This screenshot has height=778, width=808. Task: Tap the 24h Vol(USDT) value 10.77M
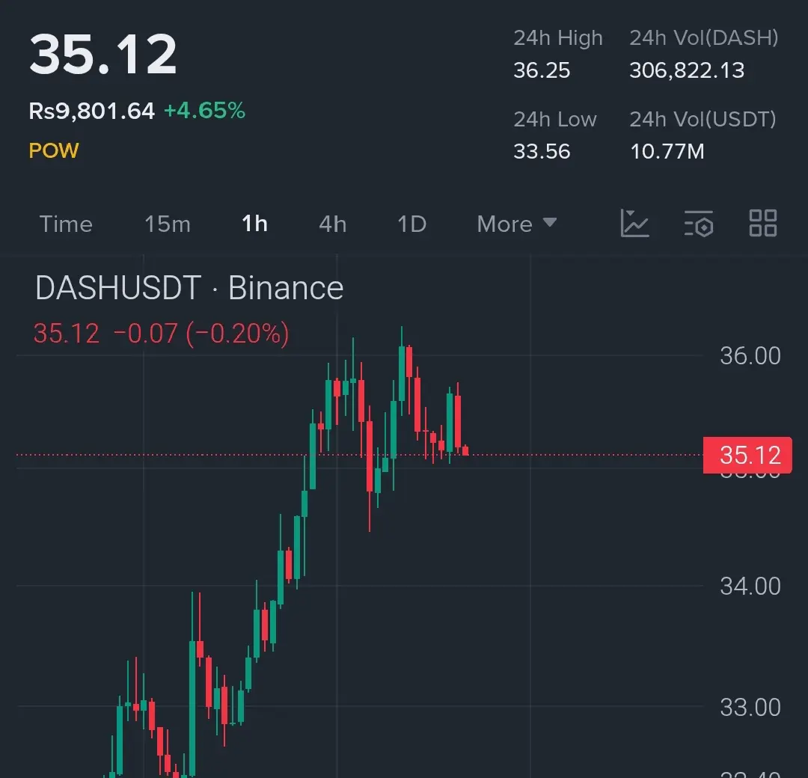pos(667,151)
